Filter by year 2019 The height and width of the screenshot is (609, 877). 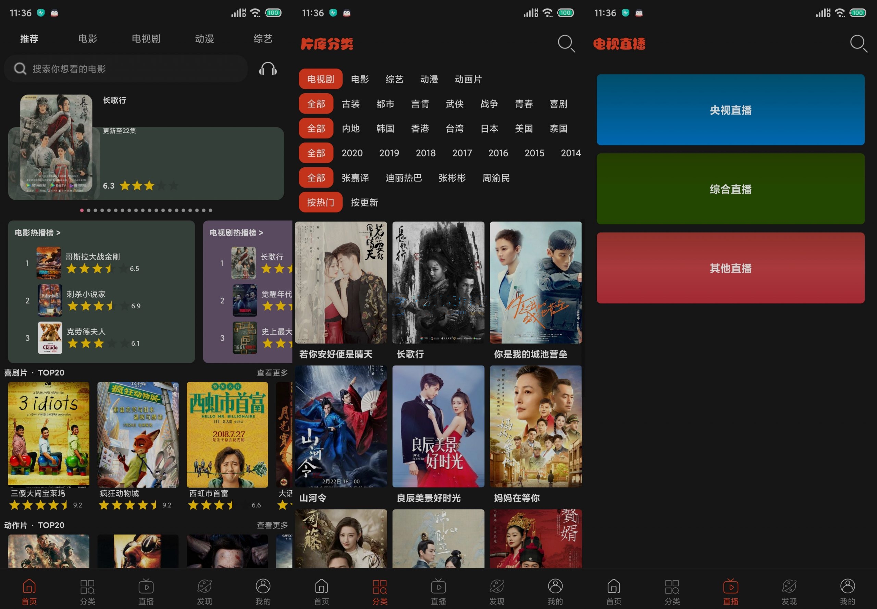[389, 153]
